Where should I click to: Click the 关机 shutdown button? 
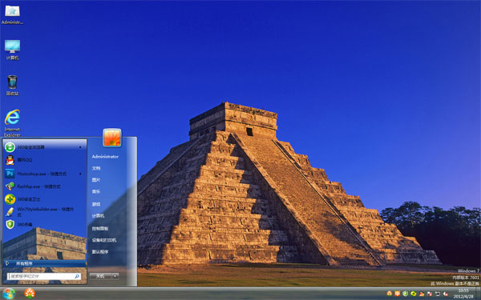[100, 276]
